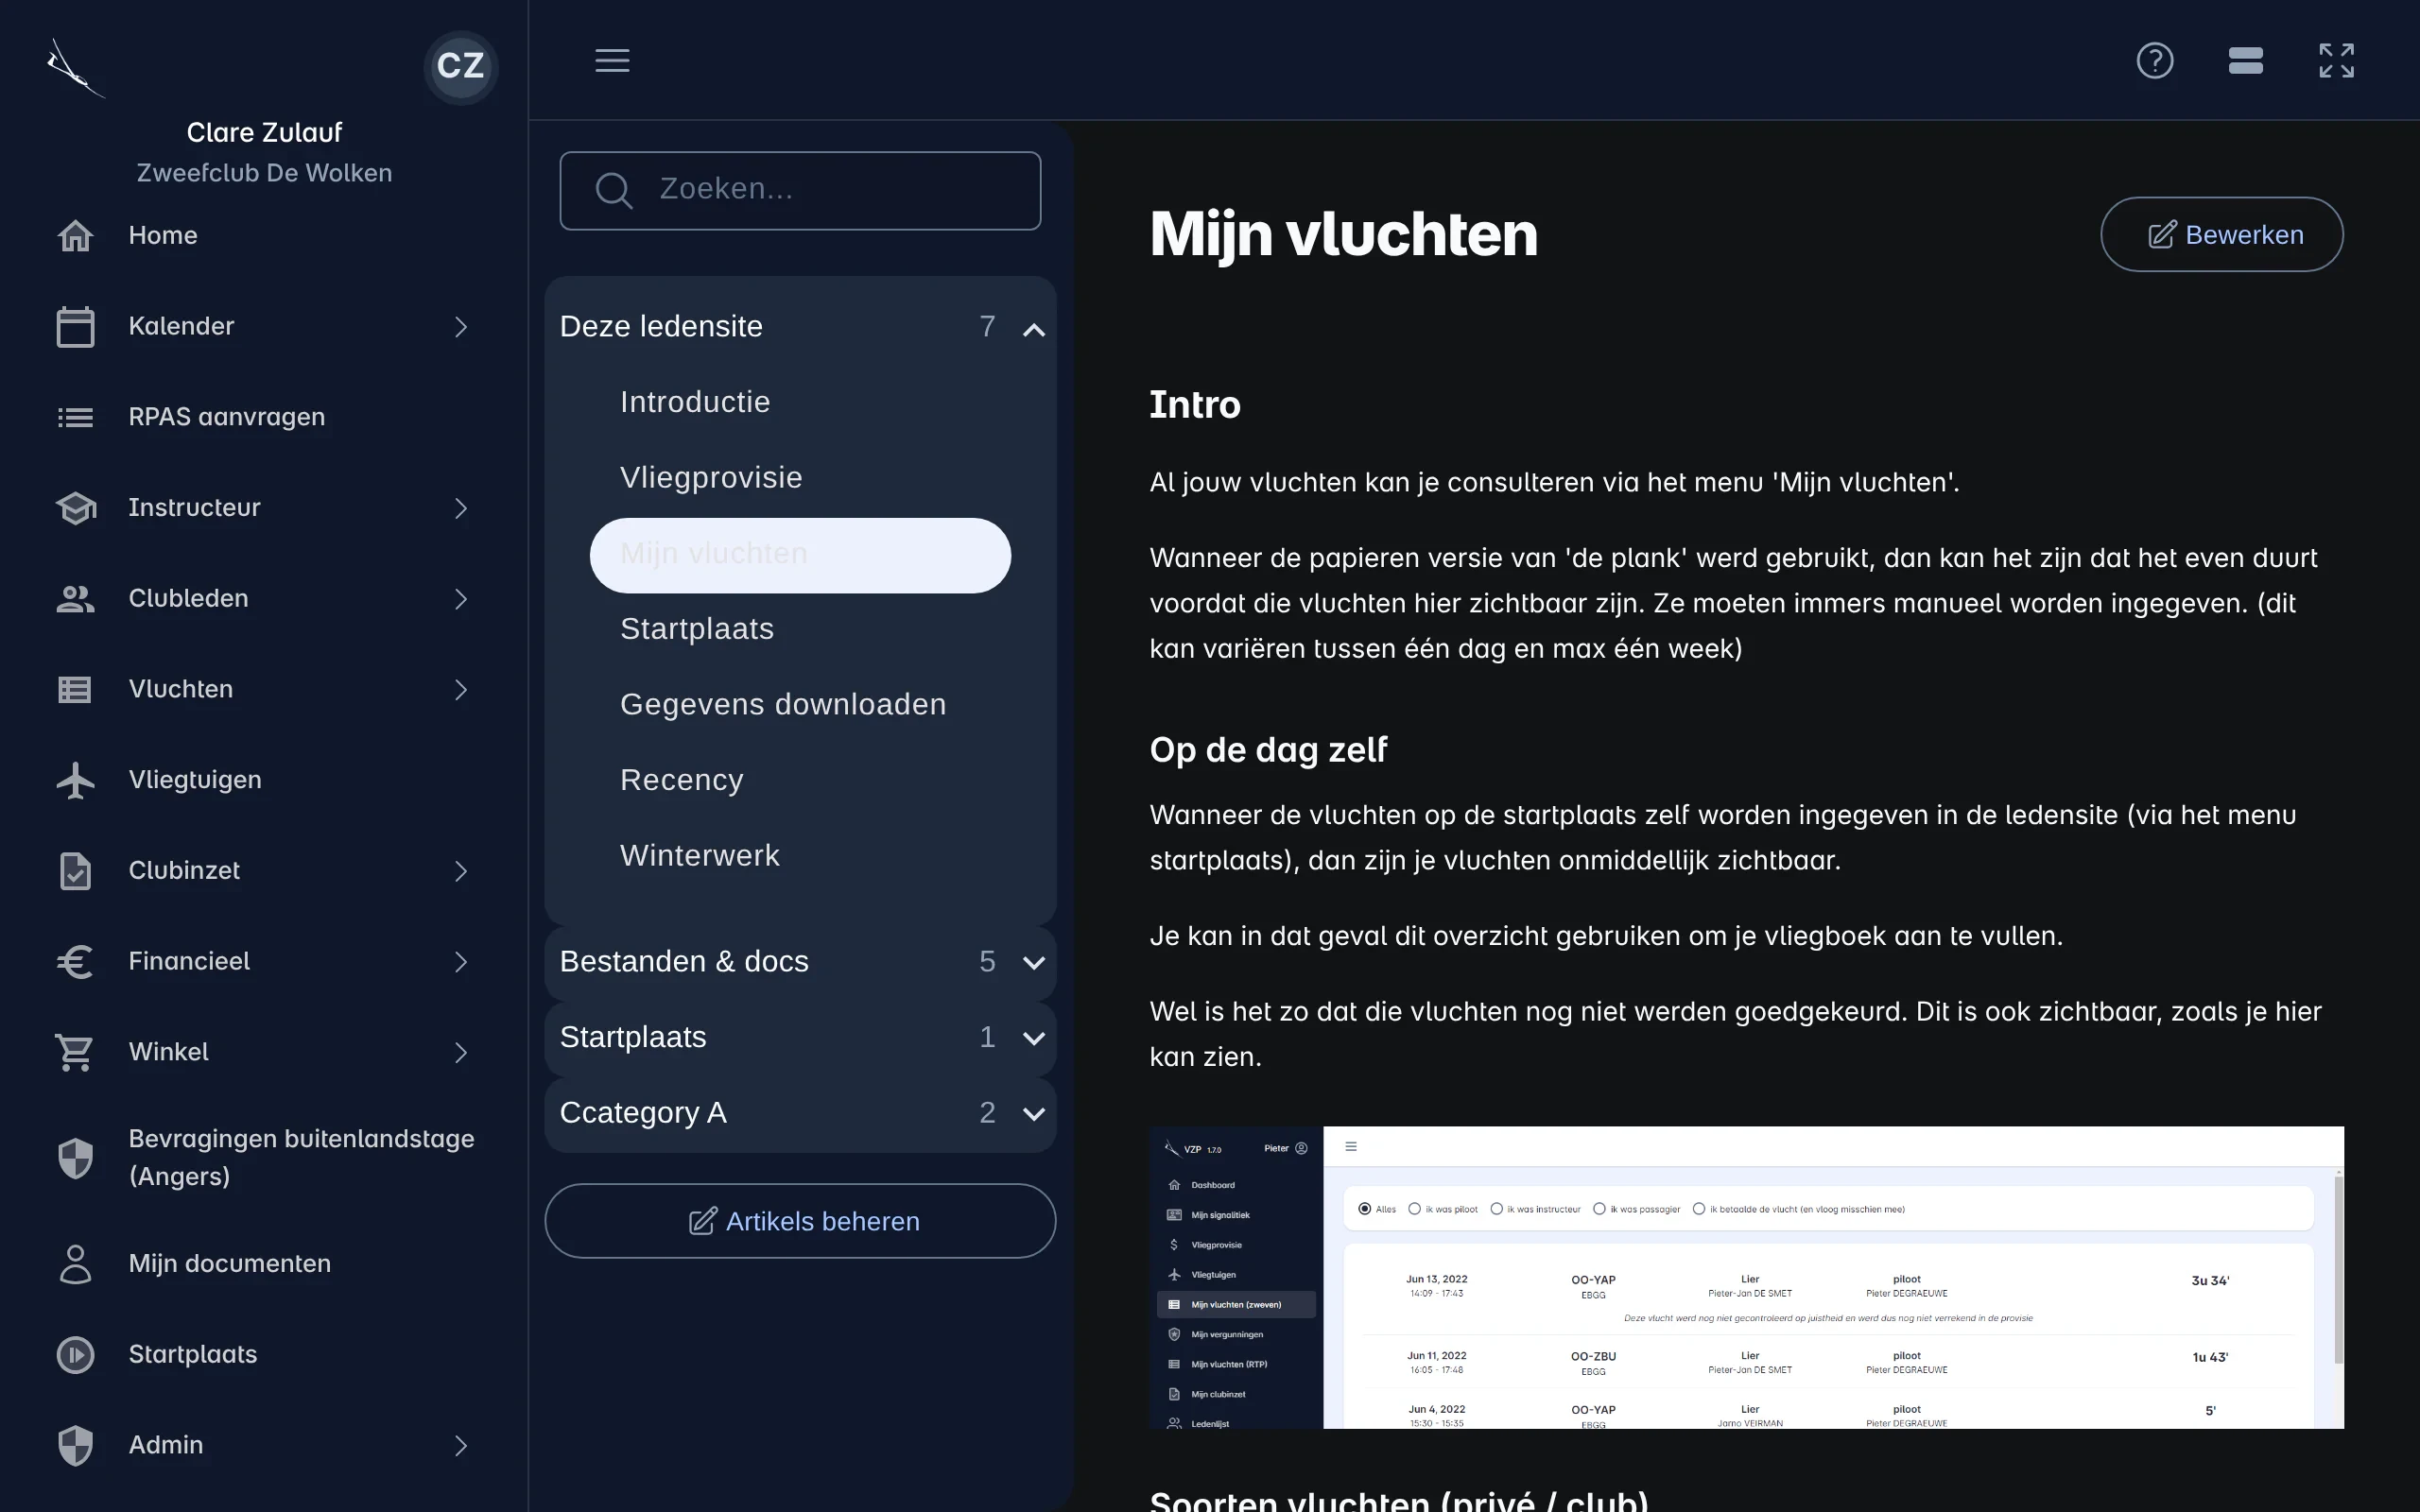Viewport: 2420px width, 1512px height.
Task: Expand the Kalender submenu chevron
Action: 461,327
